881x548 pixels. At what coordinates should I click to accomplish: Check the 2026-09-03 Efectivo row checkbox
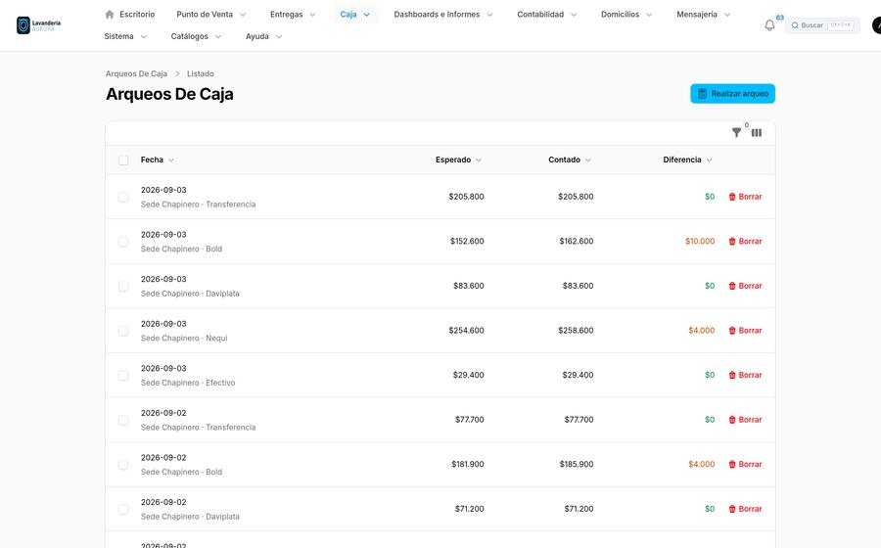coord(123,376)
